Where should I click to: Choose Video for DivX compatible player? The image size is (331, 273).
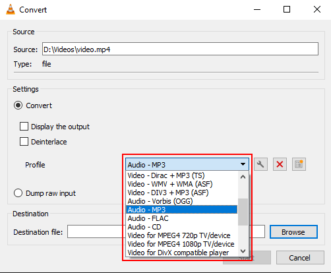[181, 253]
